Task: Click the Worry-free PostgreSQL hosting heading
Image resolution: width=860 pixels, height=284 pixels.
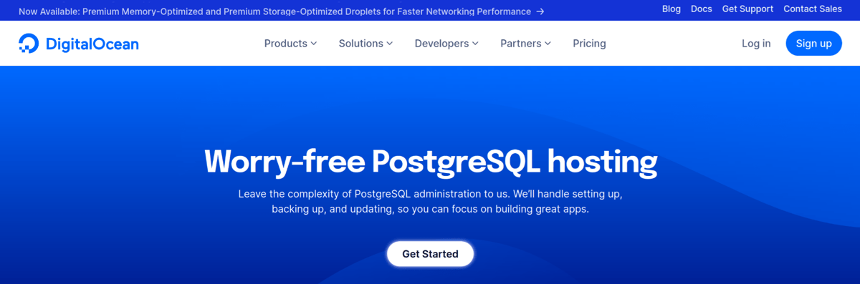Action: [431, 162]
